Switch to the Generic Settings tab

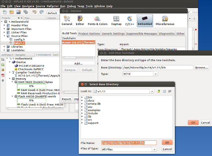point(113,34)
